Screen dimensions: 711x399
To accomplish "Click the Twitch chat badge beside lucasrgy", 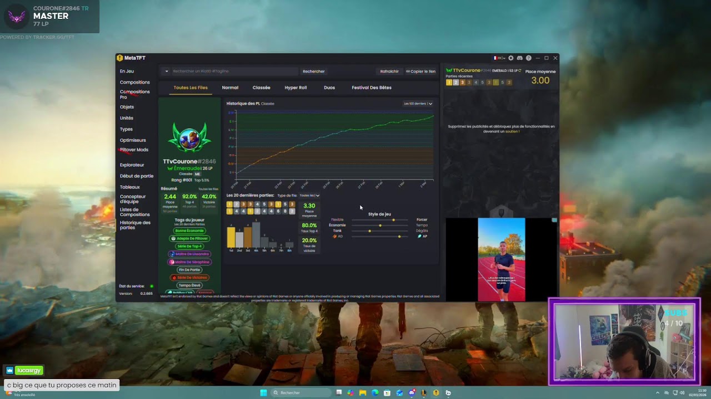I will pos(9,370).
